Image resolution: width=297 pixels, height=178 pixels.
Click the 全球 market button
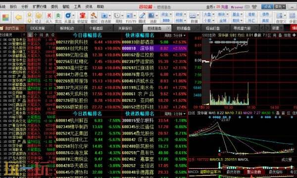coord(223,20)
